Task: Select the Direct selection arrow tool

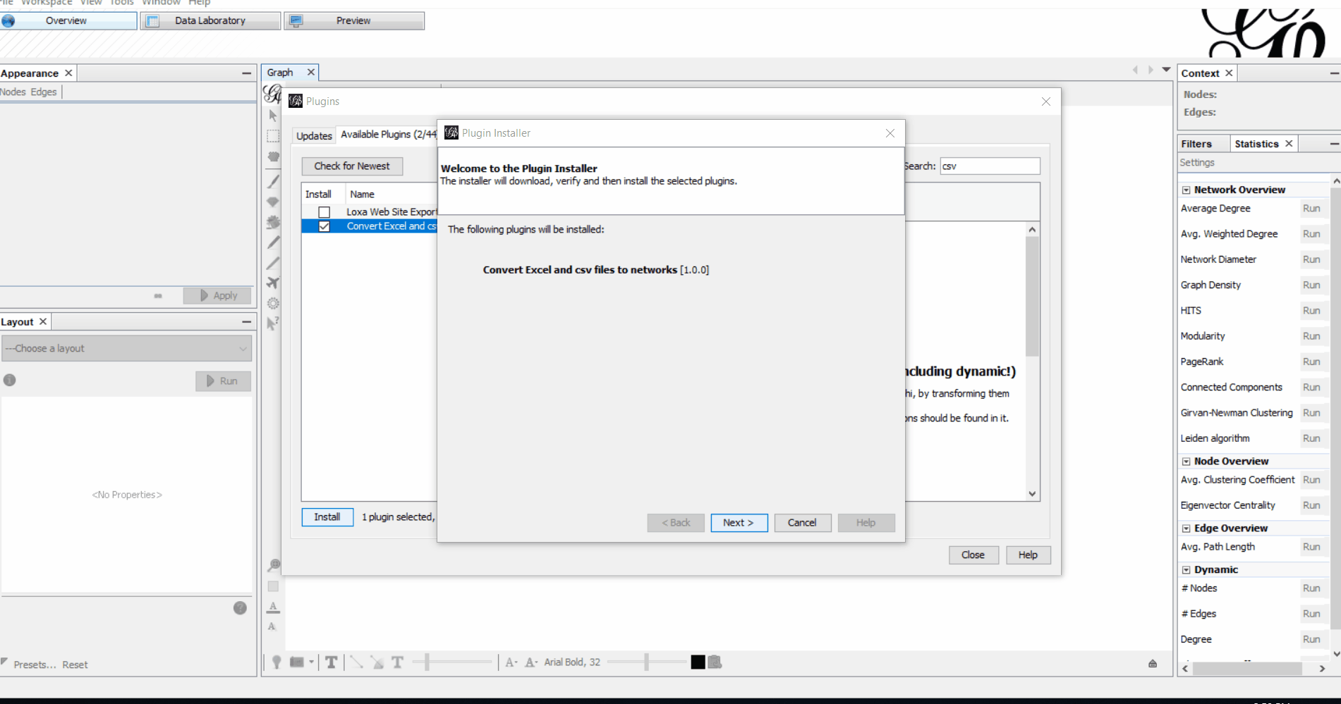Action: click(273, 116)
